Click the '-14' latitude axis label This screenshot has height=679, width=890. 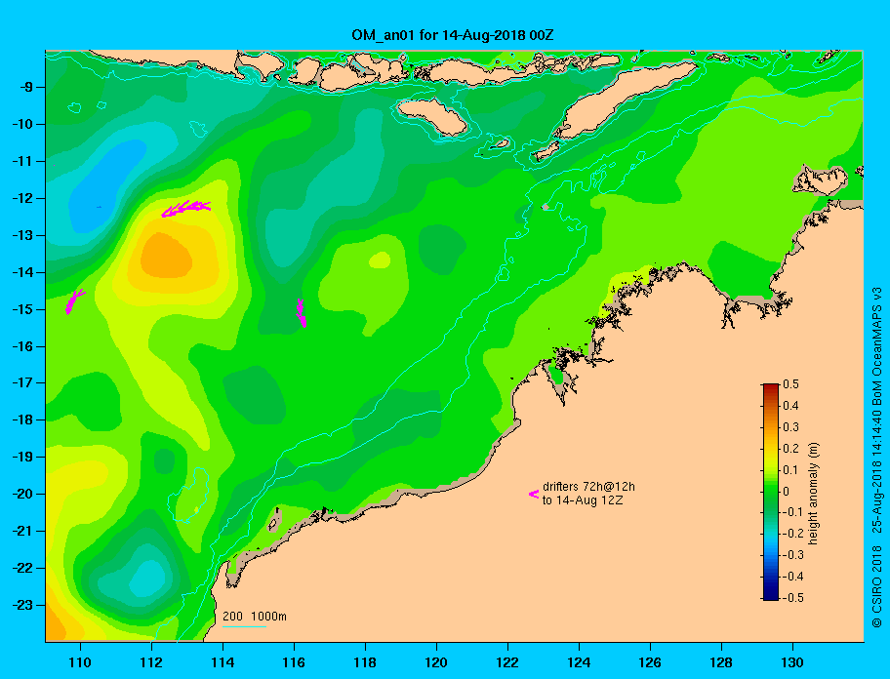[22, 272]
